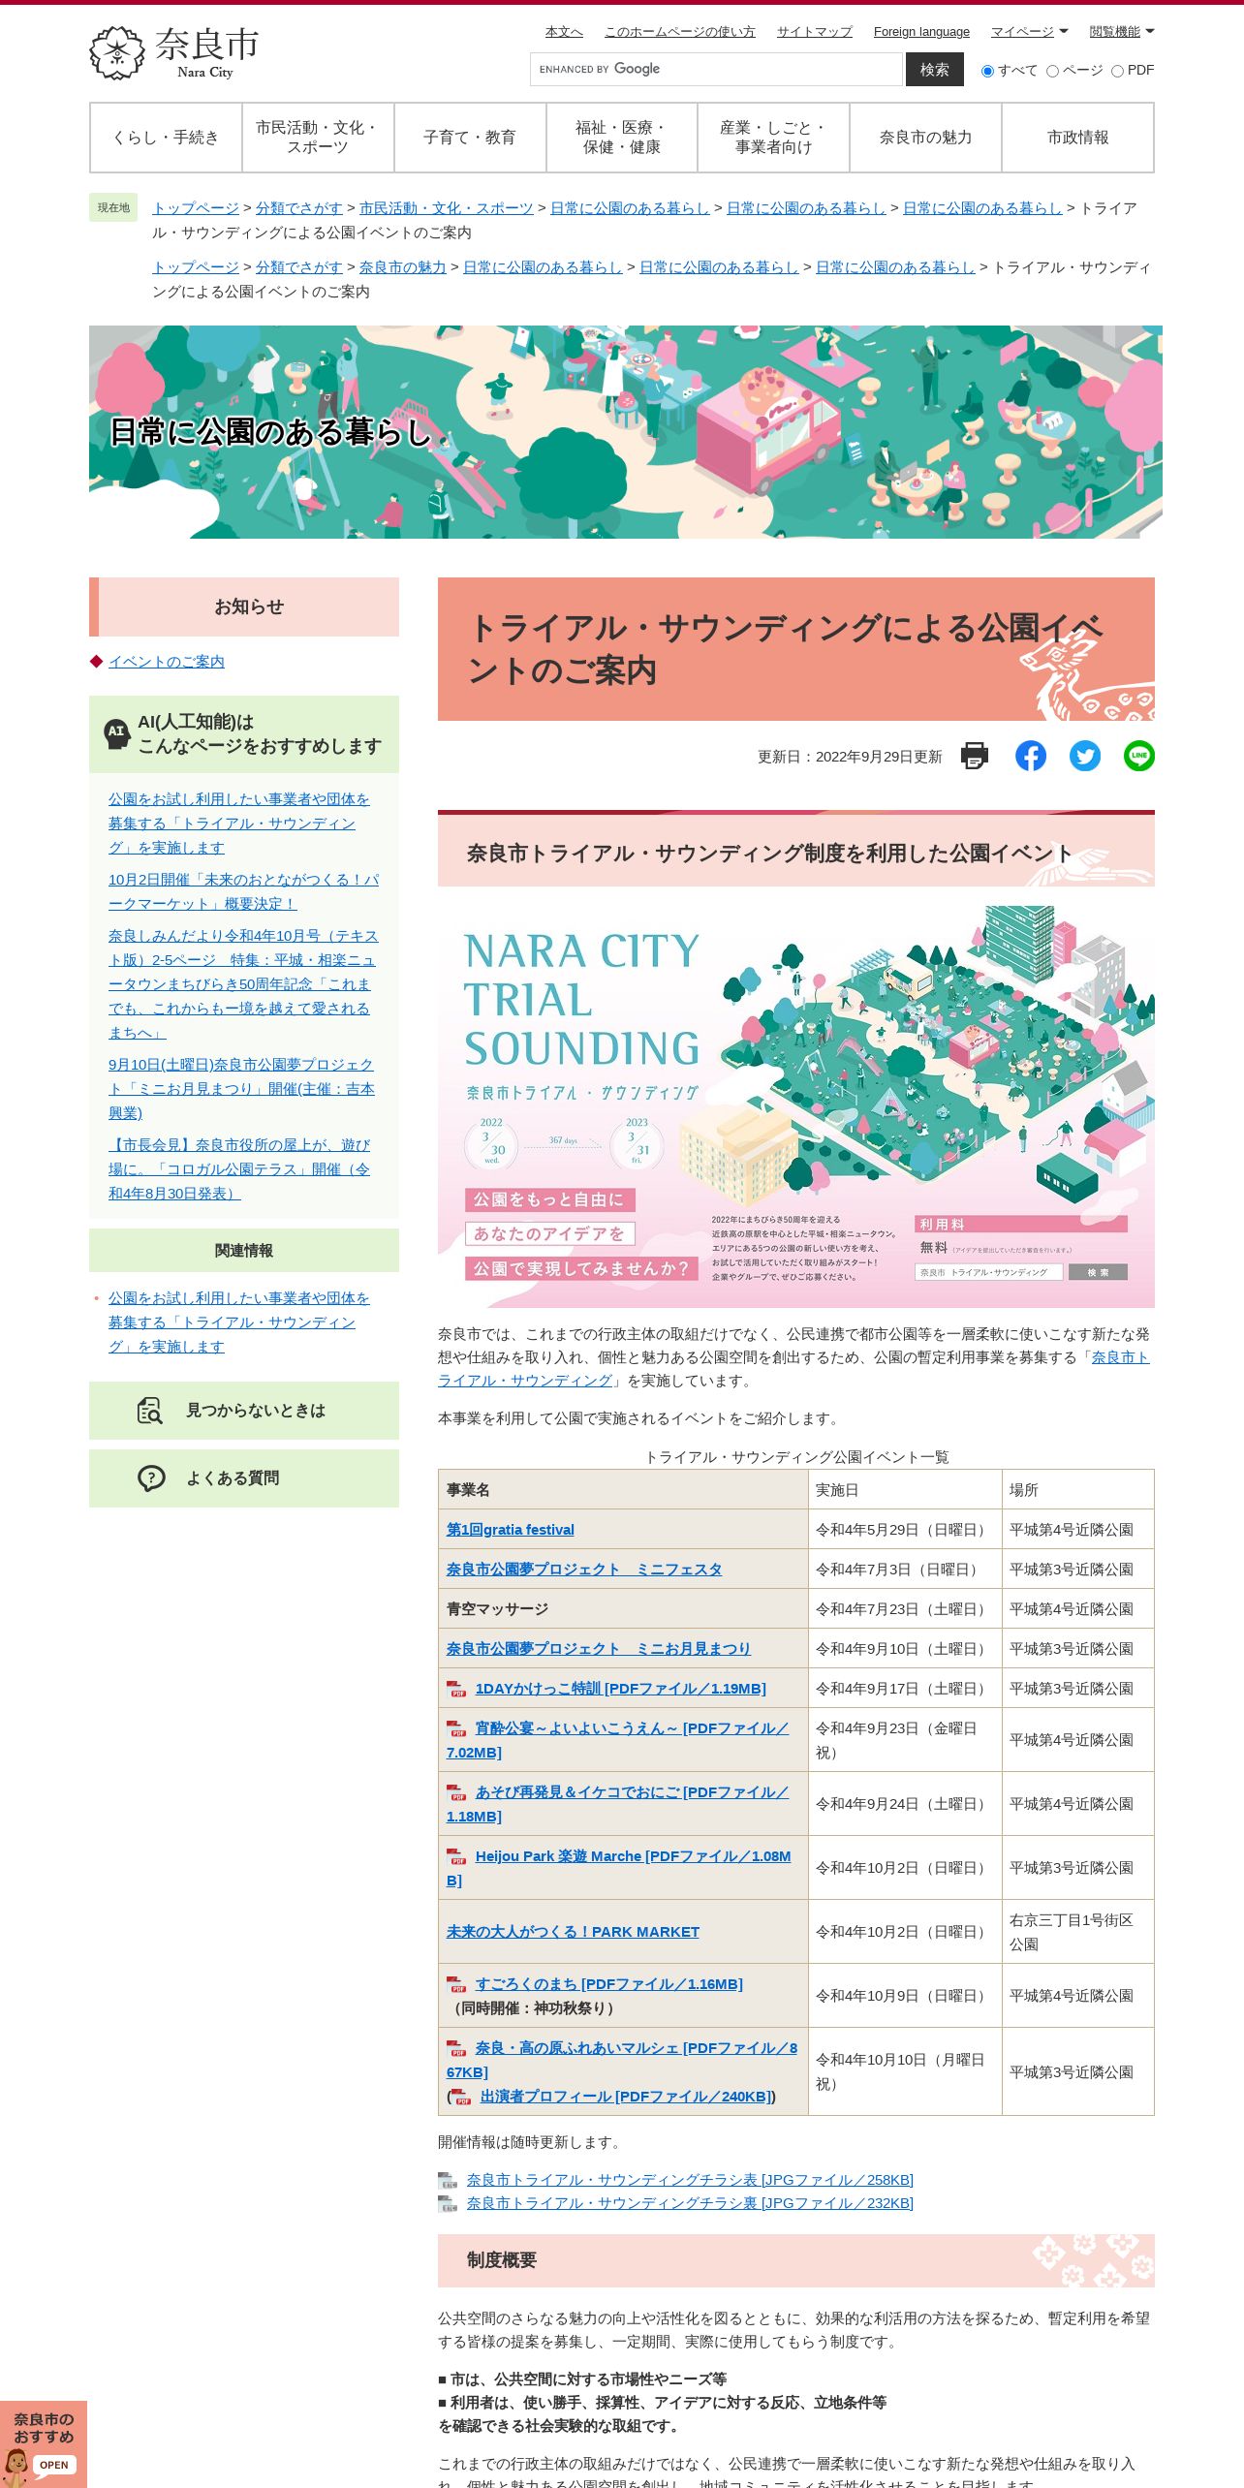This screenshot has width=1244, height=2488.
Task: Click 右京三丁目1号街区公園 location cell
Action: pyautogui.click(x=1077, y=1932)
